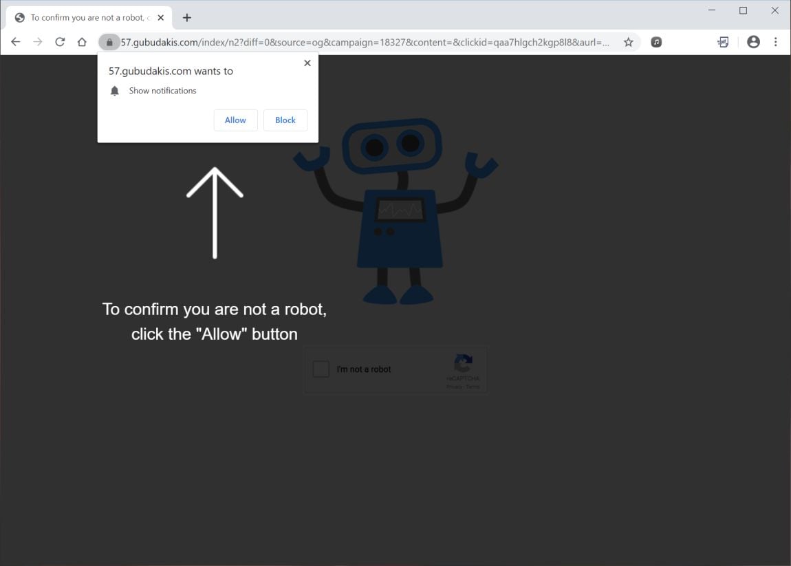Open the browser home page

click(x=82, y=42)
